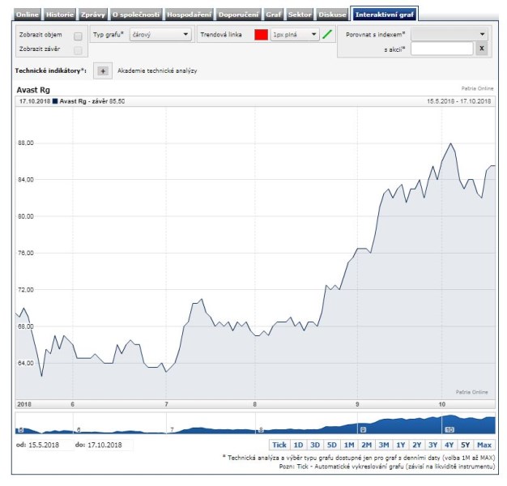This screenshot has height=486, width=507.
Task: Toggle the Zobrazit závěr checkbox
Action: point(78,50)
